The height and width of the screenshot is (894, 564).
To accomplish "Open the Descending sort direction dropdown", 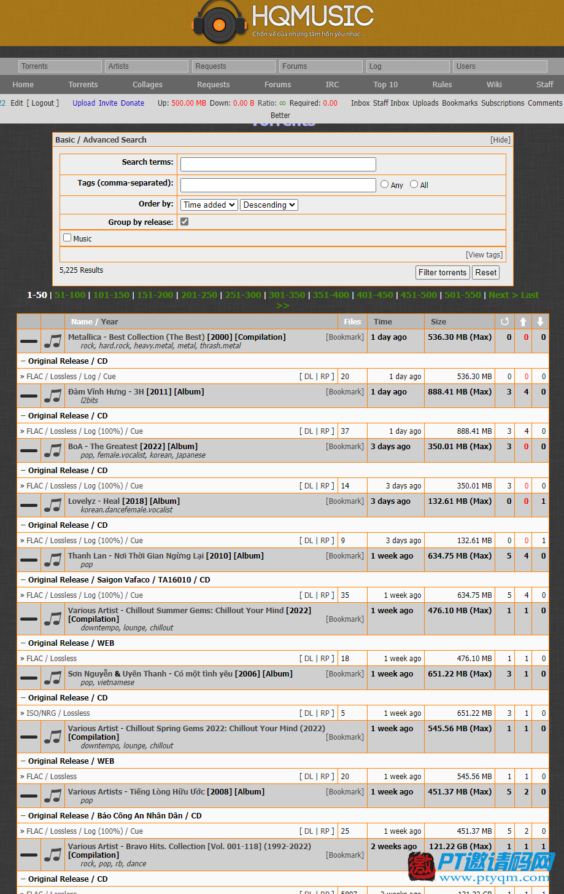I will 269,205.
